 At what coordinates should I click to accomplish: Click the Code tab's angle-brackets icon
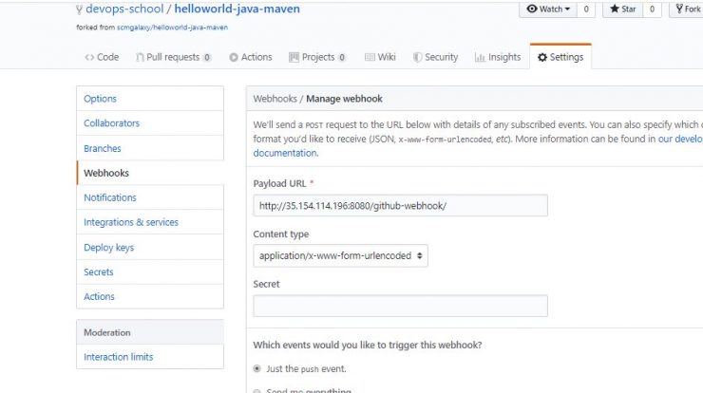(x=89, y=57)
